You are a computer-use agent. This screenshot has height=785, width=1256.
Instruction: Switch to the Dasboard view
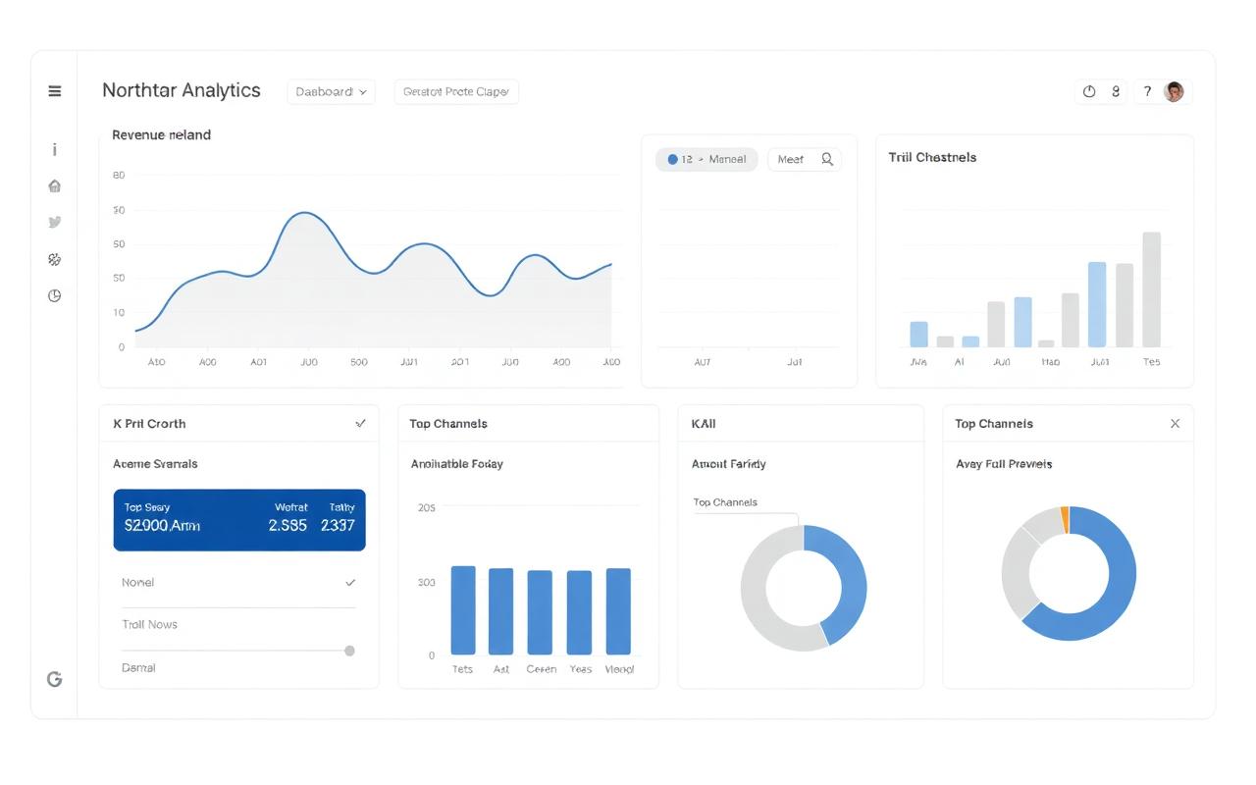click(331, 91)
